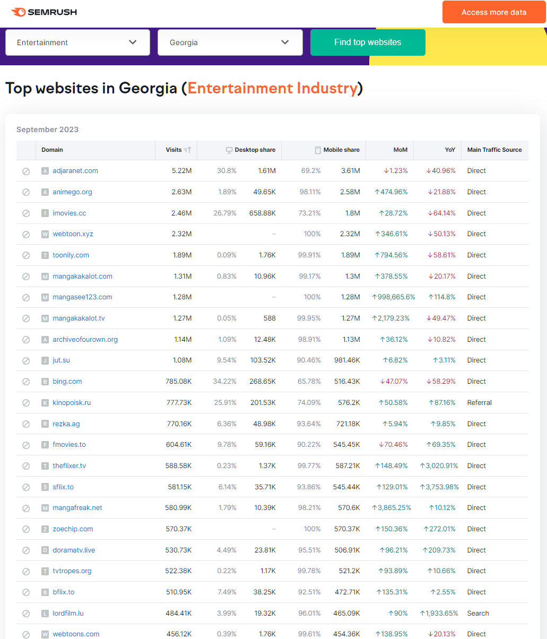Click the block icon for imovies.cc
The width and height of the screenshot is (547, 639).
point(26,213)
